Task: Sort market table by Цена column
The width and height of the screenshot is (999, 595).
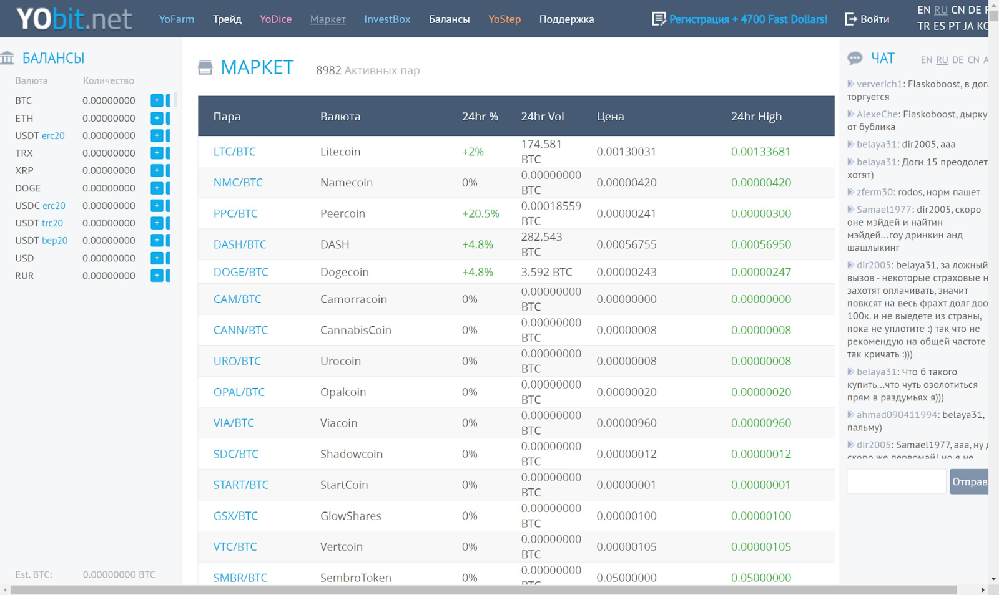Action: pyautogui.click(x=610, y=117)
